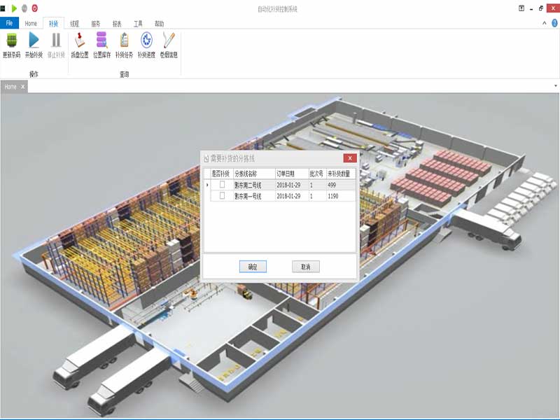Collapse the ribbon with the caret arrow
The height and width of the screenshot is (420, 560).
pos(545,23)
